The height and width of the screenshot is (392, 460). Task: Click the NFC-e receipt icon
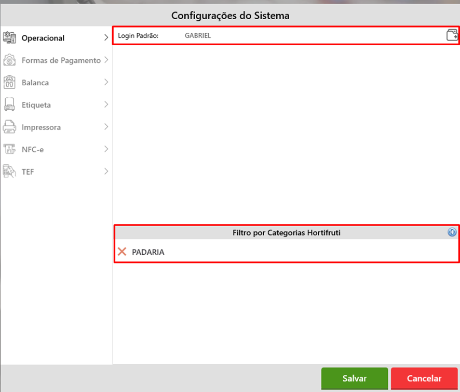[x=10, y=149]
